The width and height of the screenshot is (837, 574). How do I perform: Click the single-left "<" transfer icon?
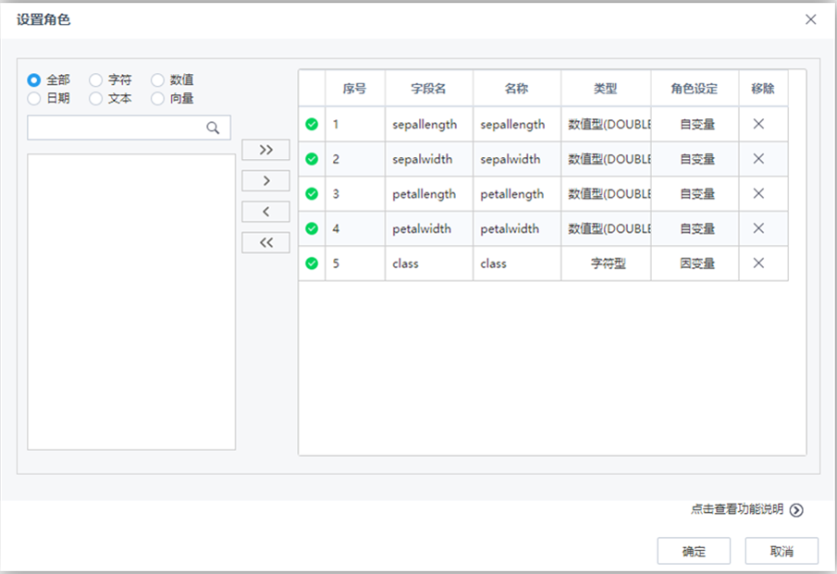pyautogui.click(x=265, y=211)
